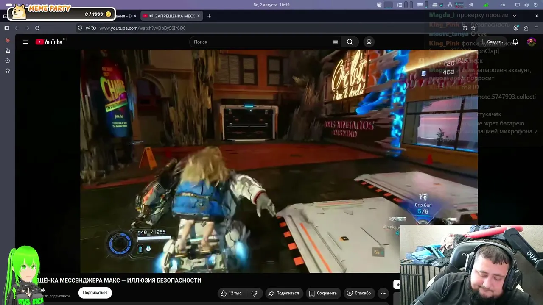Click the Сохранить save button
Viewport: 543px width, 305px height.
323,293
